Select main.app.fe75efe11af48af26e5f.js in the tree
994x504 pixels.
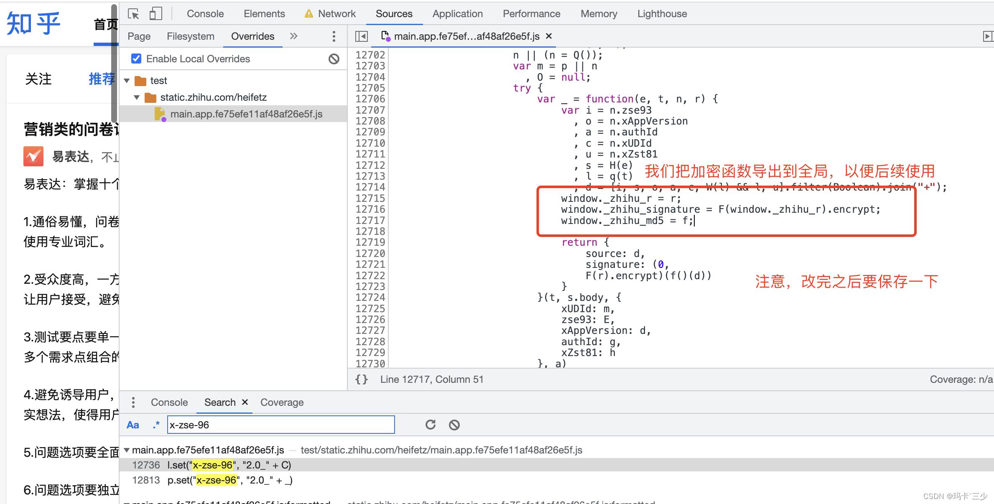point(246,114)
